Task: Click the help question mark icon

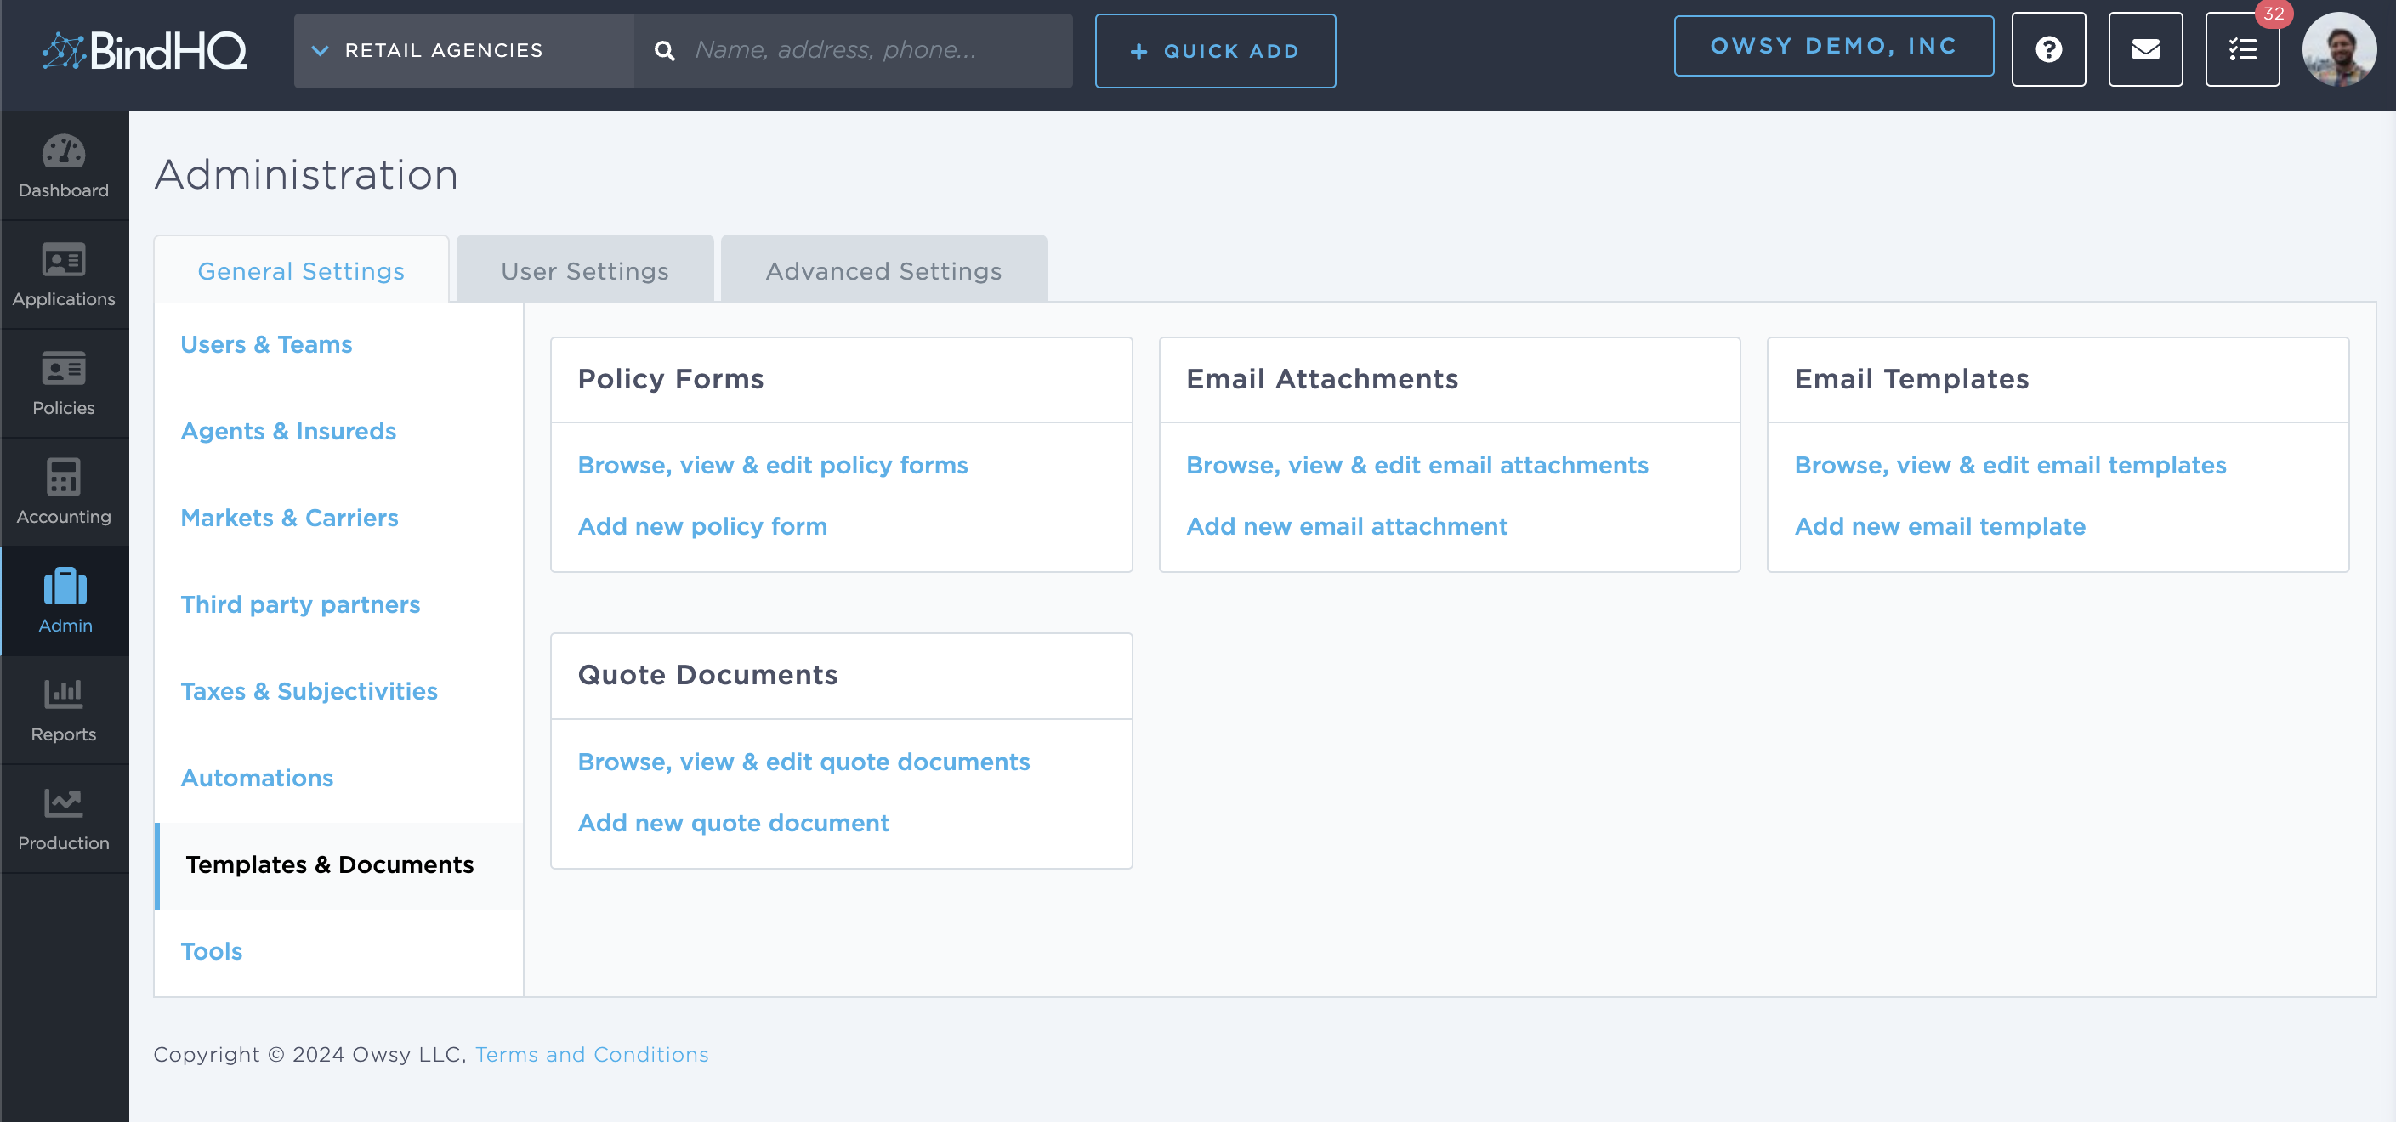Action: pos(2048,49)
